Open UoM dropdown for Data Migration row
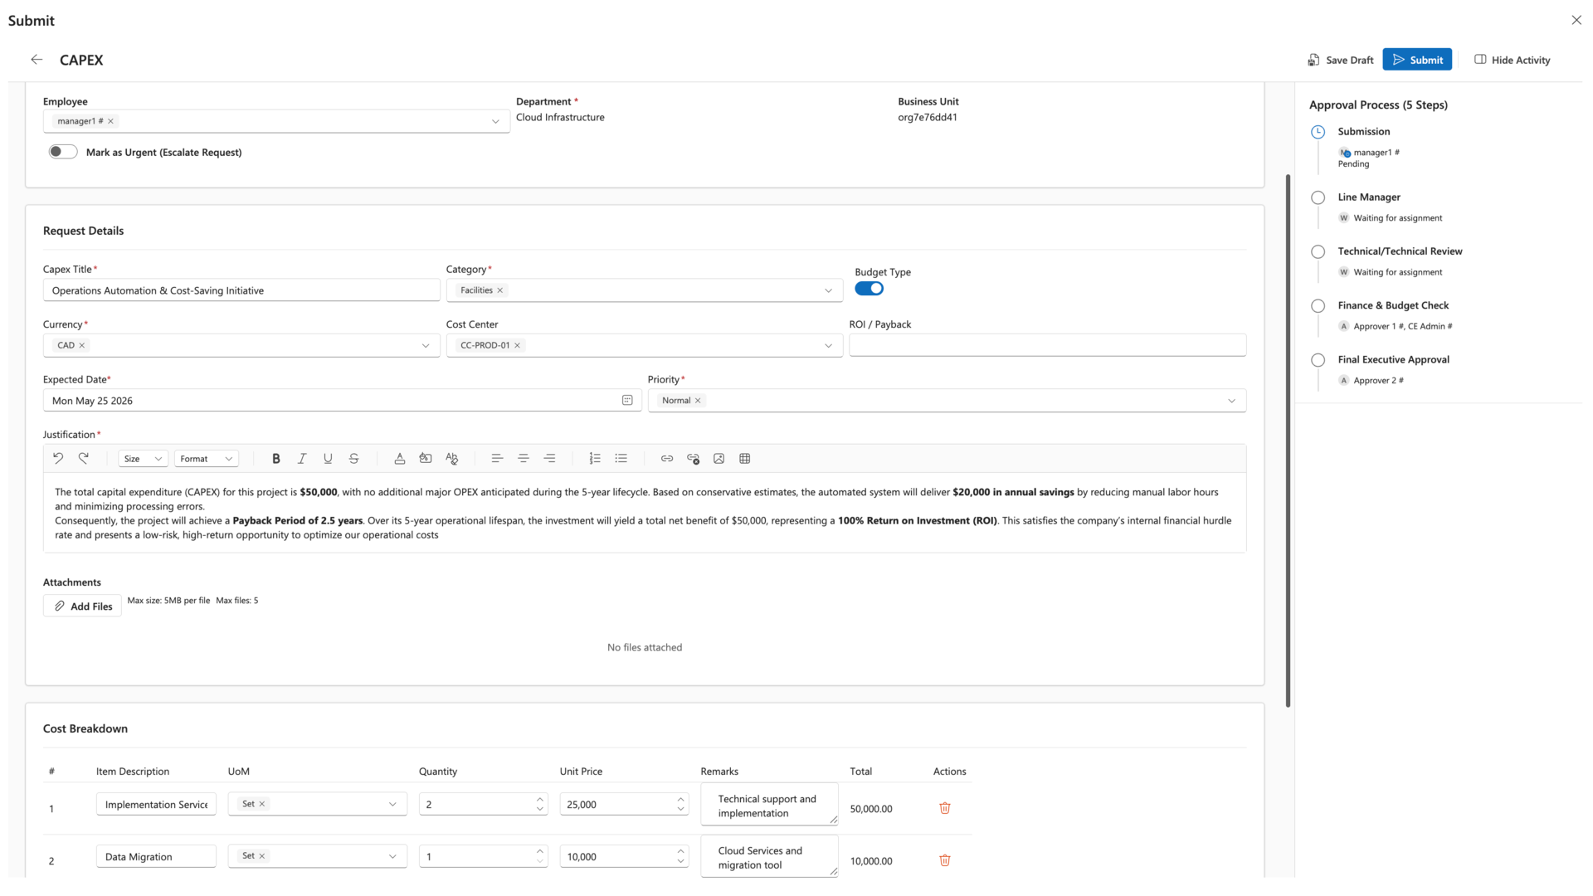The height and width of the screenshot is (896, 1593). pyautogui.click(x=392, y=856)
